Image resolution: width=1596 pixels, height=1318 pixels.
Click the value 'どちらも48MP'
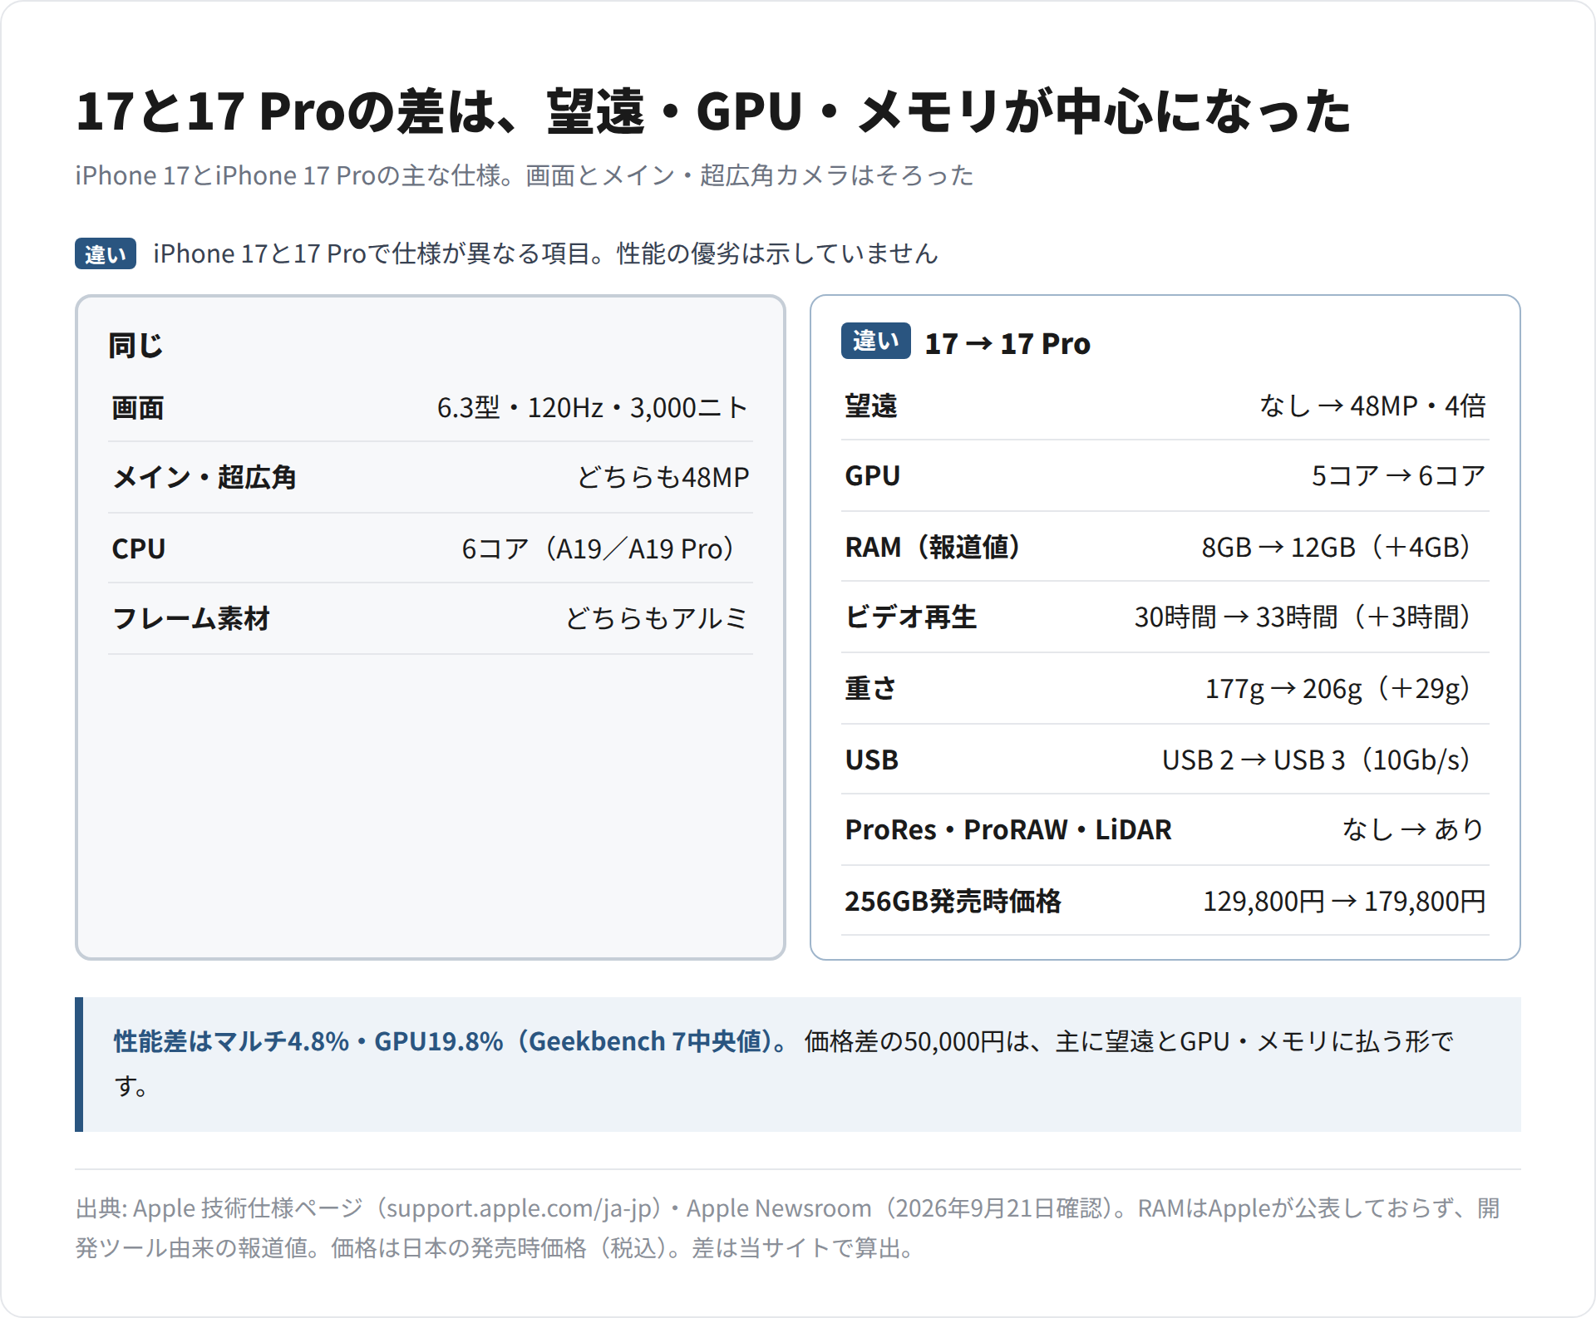[663, 478]
